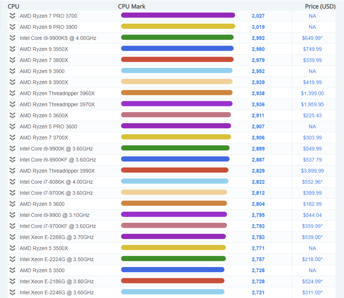Click the $311.00* price for Xeon E-2246G

[x=313, y=292]
